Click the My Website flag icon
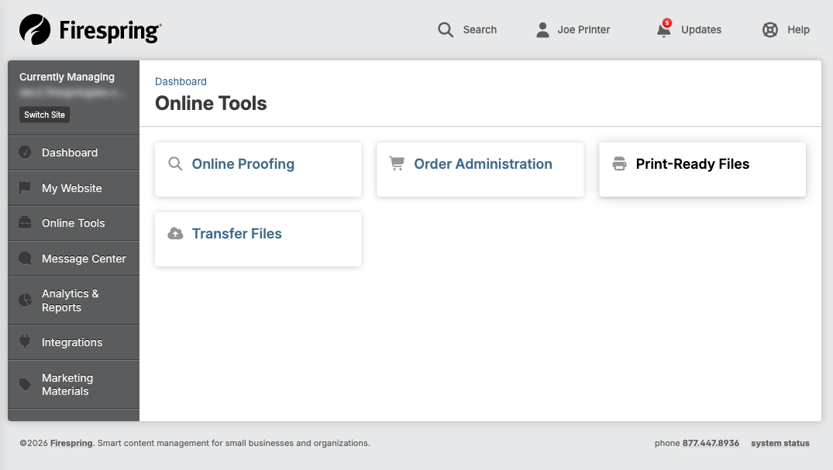833x470 pixels. (x=25, y=187)
